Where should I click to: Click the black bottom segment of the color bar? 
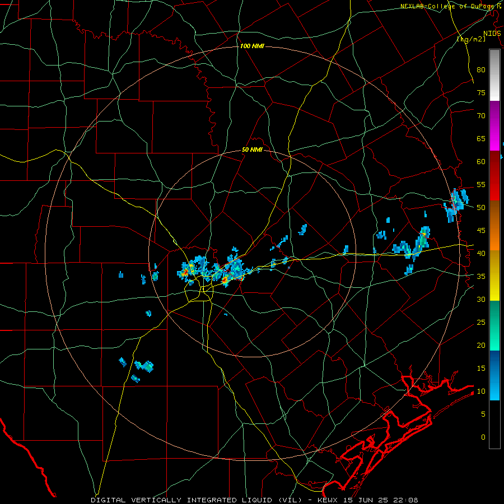[494, 424]
